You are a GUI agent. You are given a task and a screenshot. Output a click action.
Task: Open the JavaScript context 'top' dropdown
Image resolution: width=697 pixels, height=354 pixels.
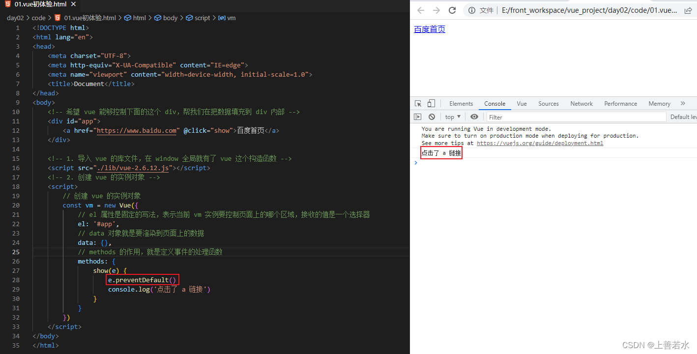453,117
